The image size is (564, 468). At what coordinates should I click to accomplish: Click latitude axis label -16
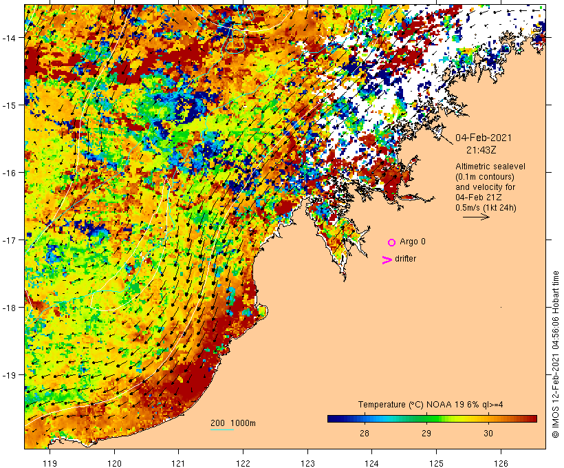(x=9, y=173)
